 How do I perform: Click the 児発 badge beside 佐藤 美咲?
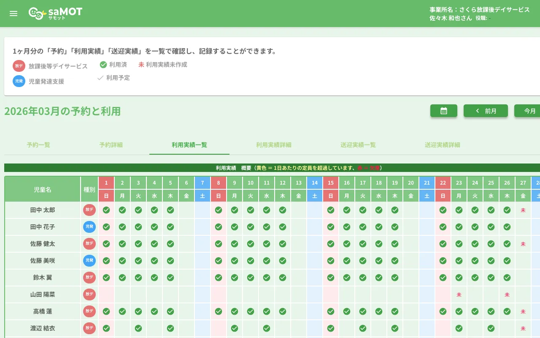coord(89,261)
